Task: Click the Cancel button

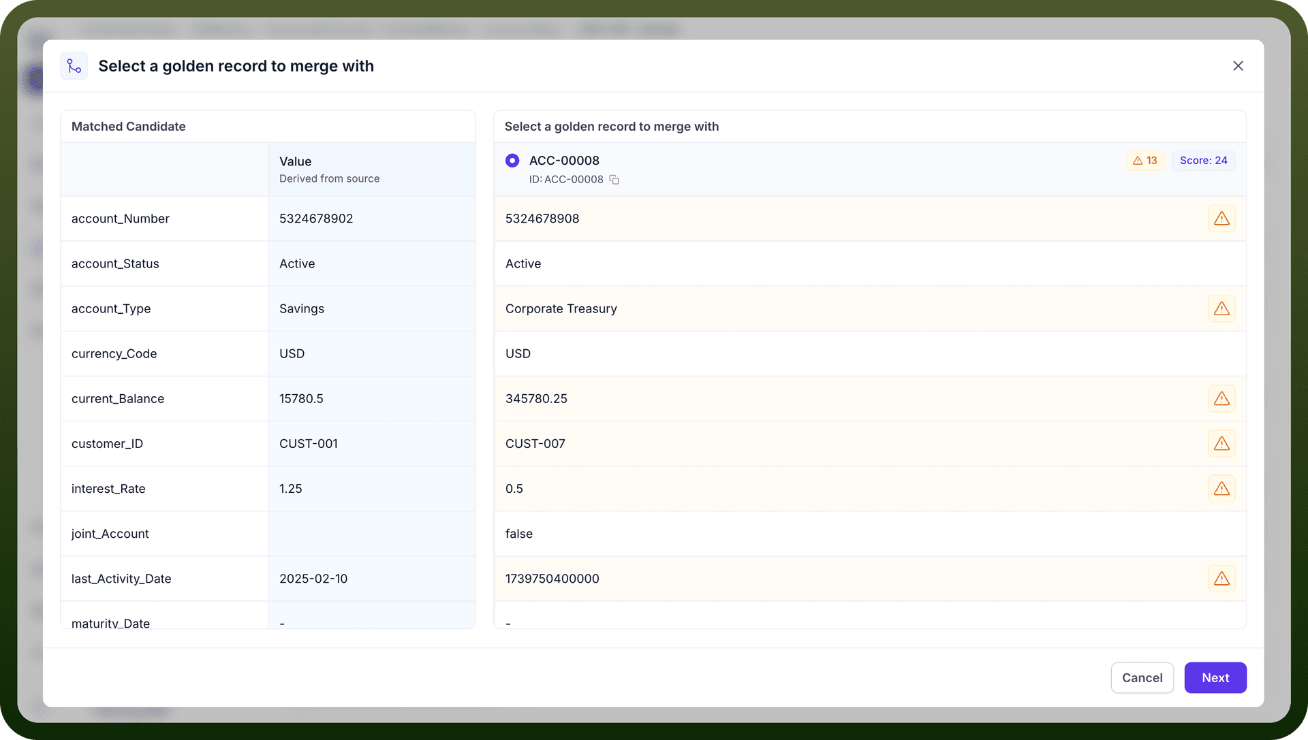Action: click(x=1142, y=677)
